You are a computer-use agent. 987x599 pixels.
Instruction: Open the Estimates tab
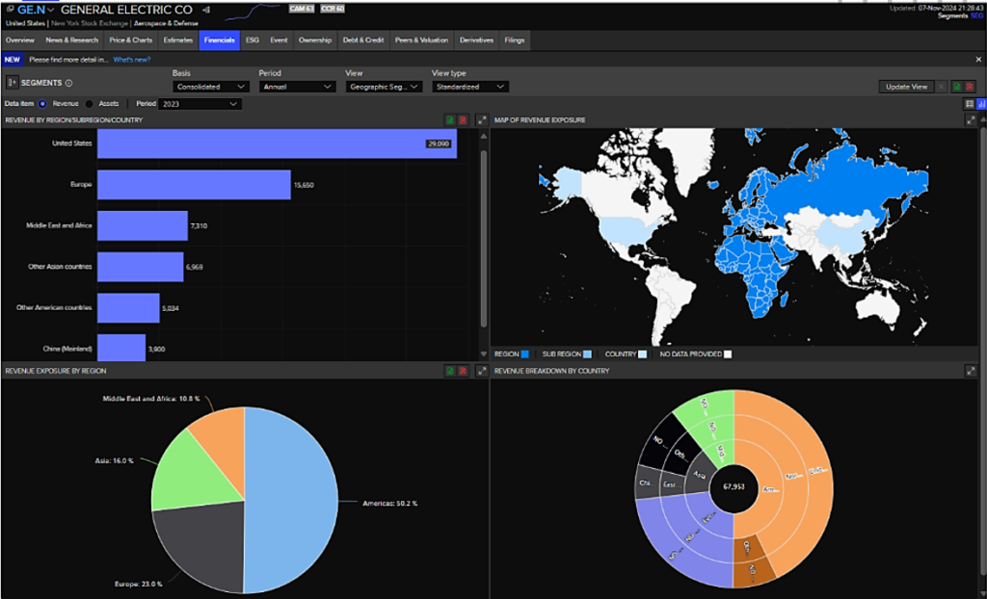coord(178,40)
